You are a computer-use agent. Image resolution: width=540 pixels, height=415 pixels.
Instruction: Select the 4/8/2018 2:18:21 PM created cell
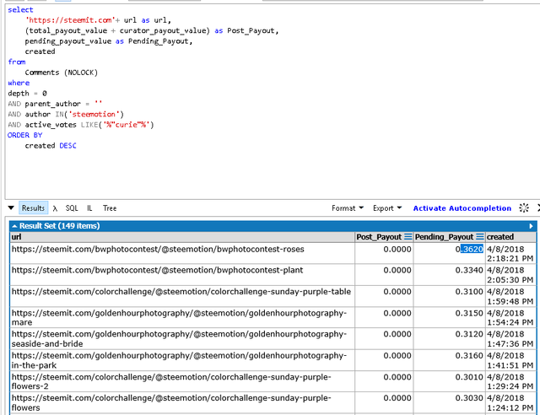[510, 254]
